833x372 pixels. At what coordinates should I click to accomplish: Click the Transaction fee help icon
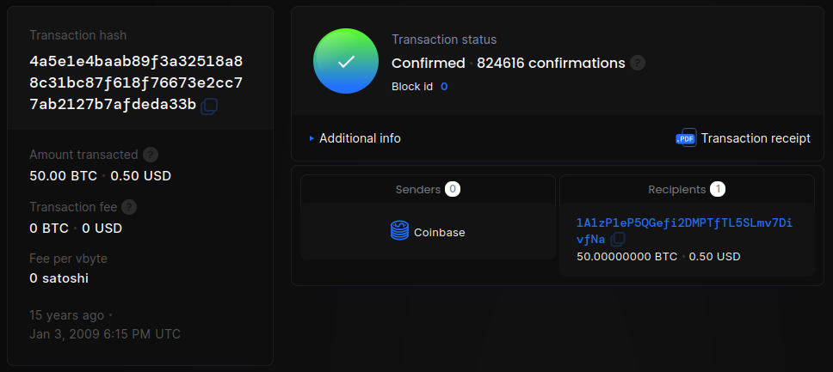point(130,207)
